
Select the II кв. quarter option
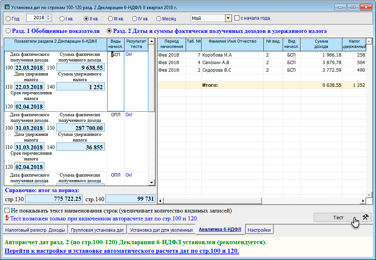[x=86, y=18]
